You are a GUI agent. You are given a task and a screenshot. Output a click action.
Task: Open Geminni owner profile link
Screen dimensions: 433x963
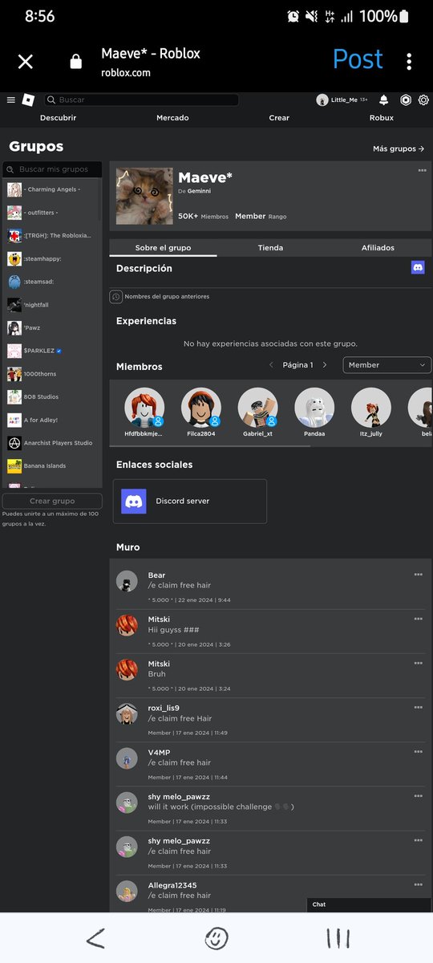tap(200, 192)
